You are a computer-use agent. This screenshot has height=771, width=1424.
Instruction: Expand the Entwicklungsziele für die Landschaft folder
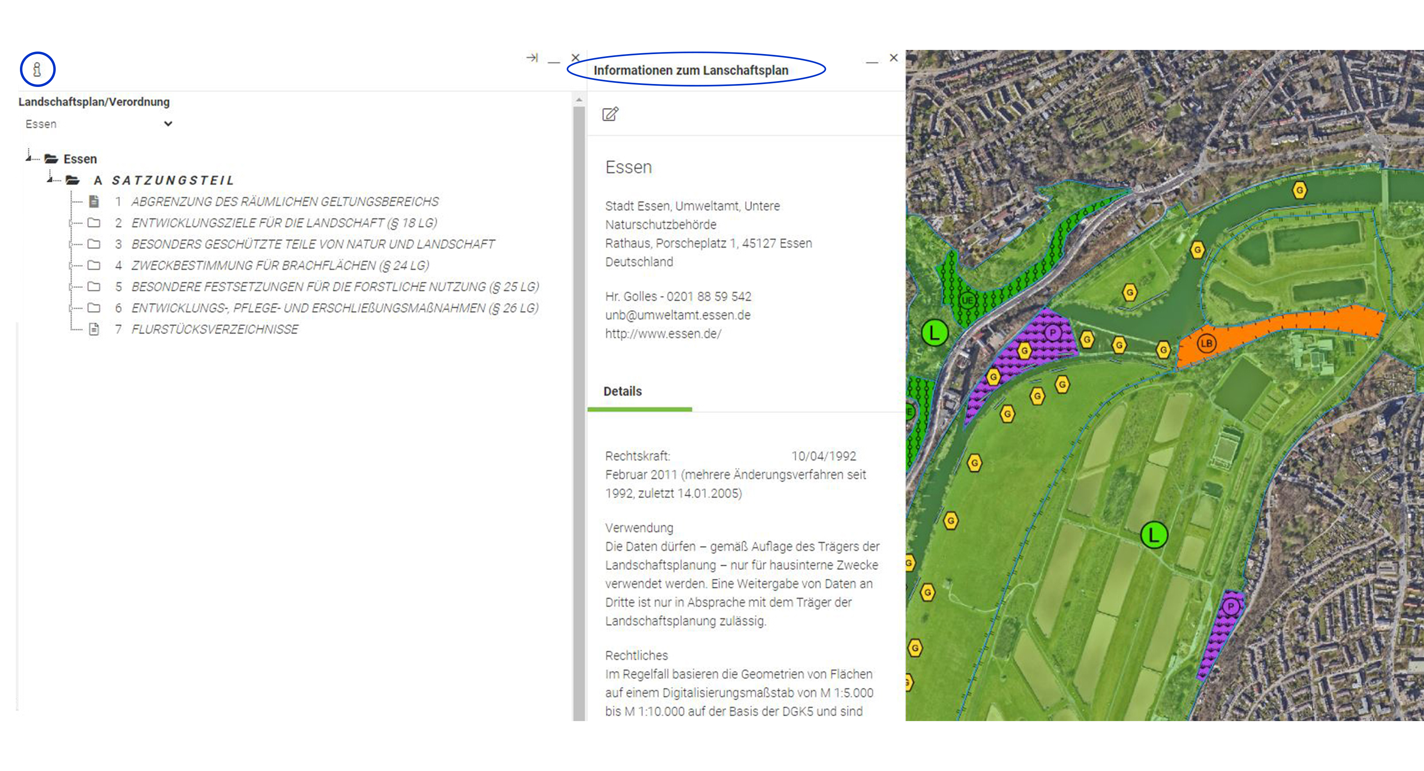(71, 223)
